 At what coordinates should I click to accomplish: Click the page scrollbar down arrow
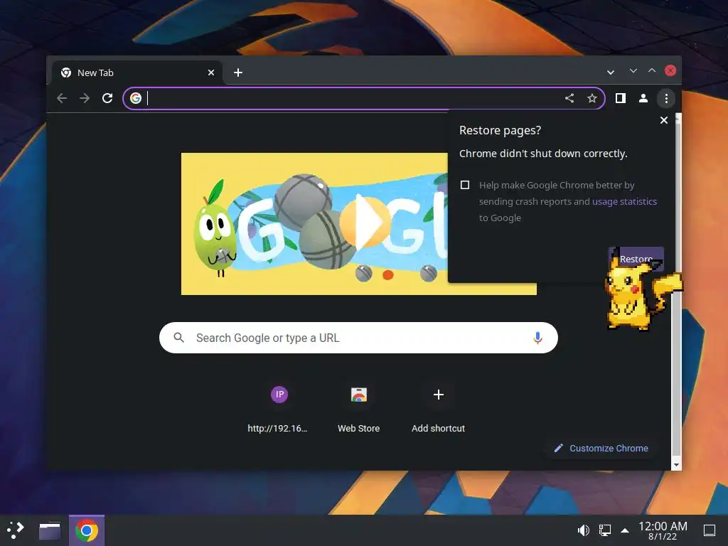[676, 465]
